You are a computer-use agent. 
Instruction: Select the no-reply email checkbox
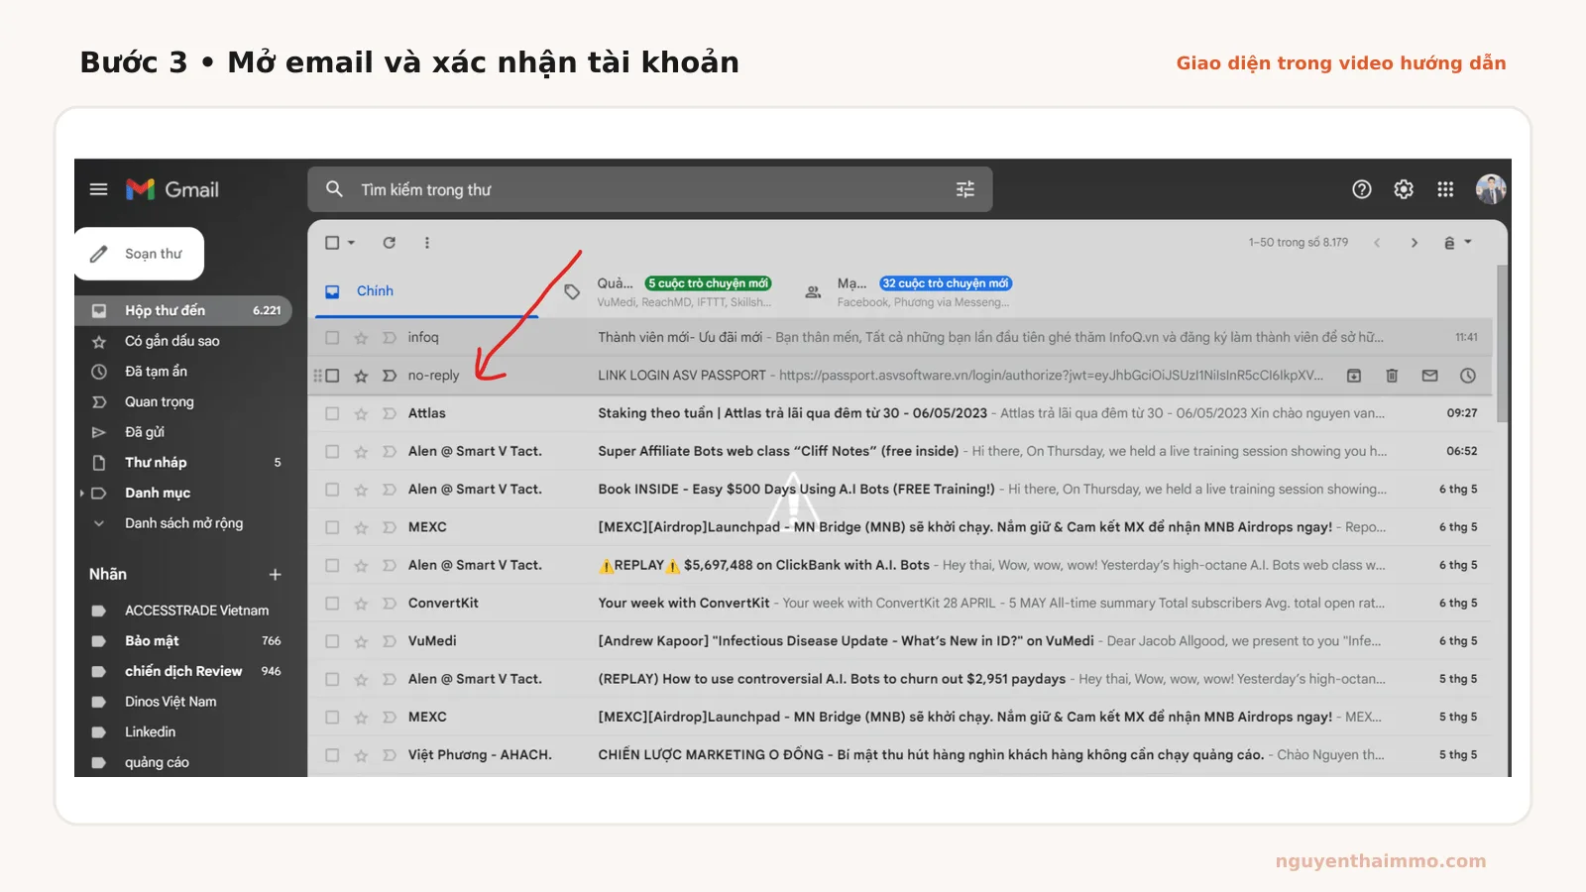(x=332, y=376)
